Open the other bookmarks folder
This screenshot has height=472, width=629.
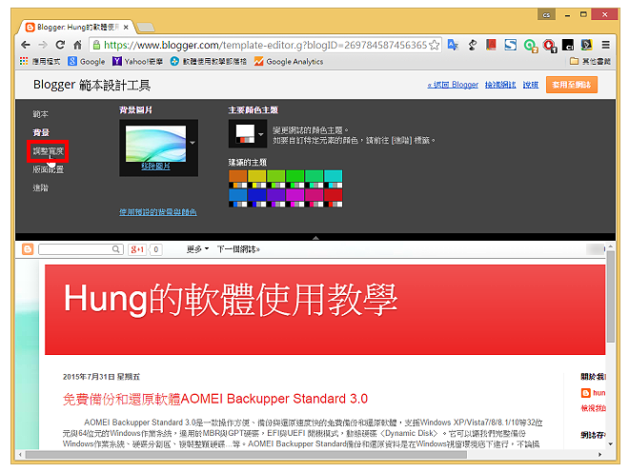point(590,61)
